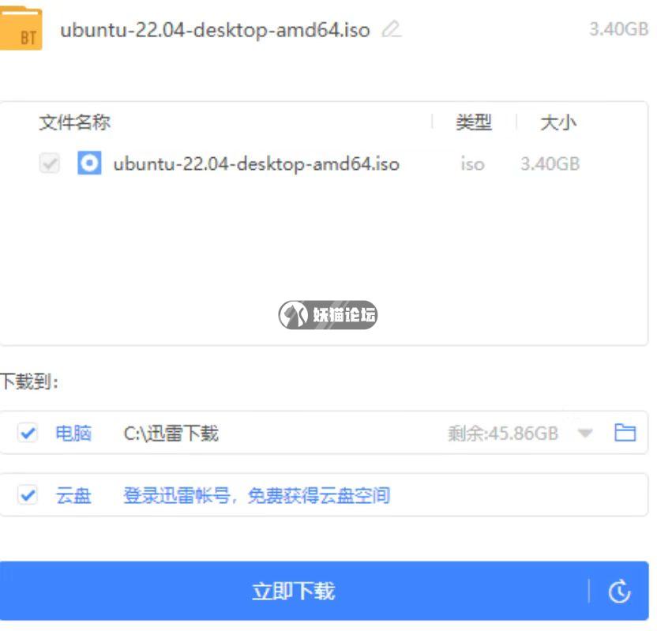The height and width of the screenshot is (631, 657).
Task: Click the iso type cell
Action: click(473, 163)
